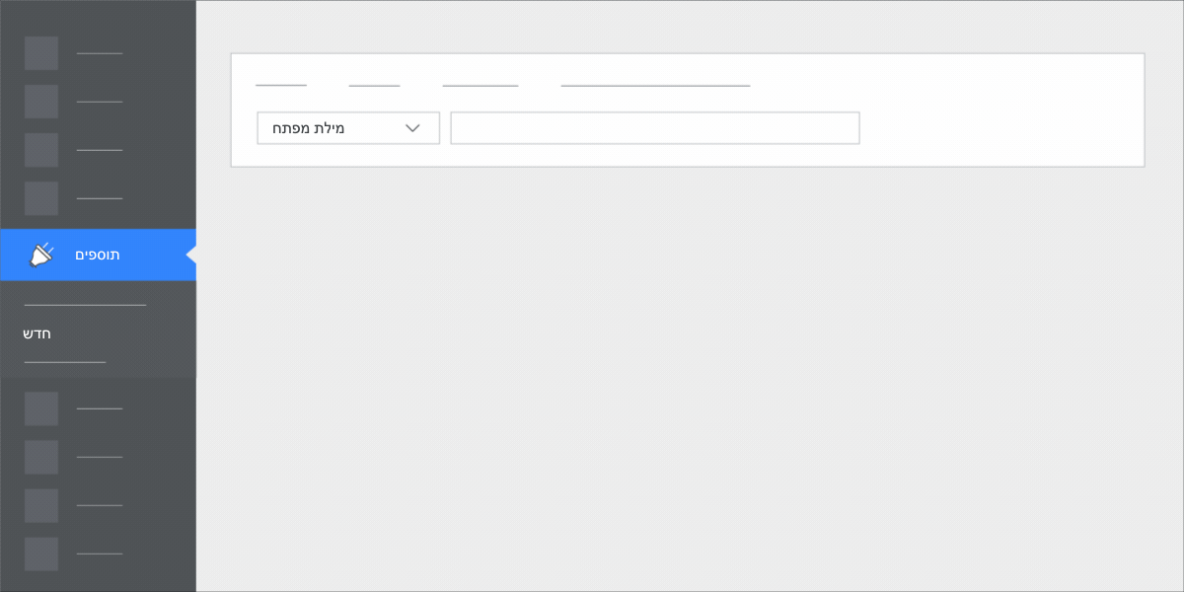Expand the chevron arrow in מילת מפתח selector
The width and height of the screenshot is (1184, 592).
tap(412, 128)
